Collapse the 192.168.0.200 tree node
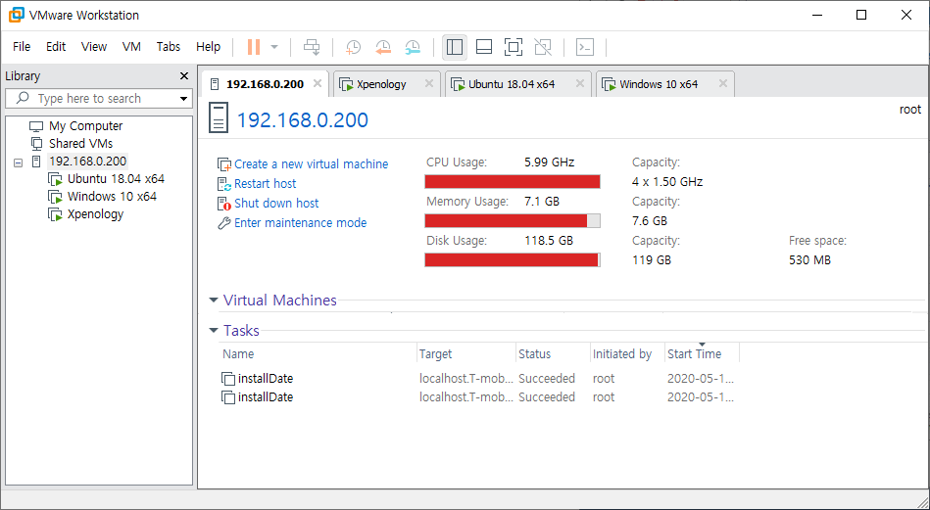The height and width of the screenshot is (510, 930). 19,162
